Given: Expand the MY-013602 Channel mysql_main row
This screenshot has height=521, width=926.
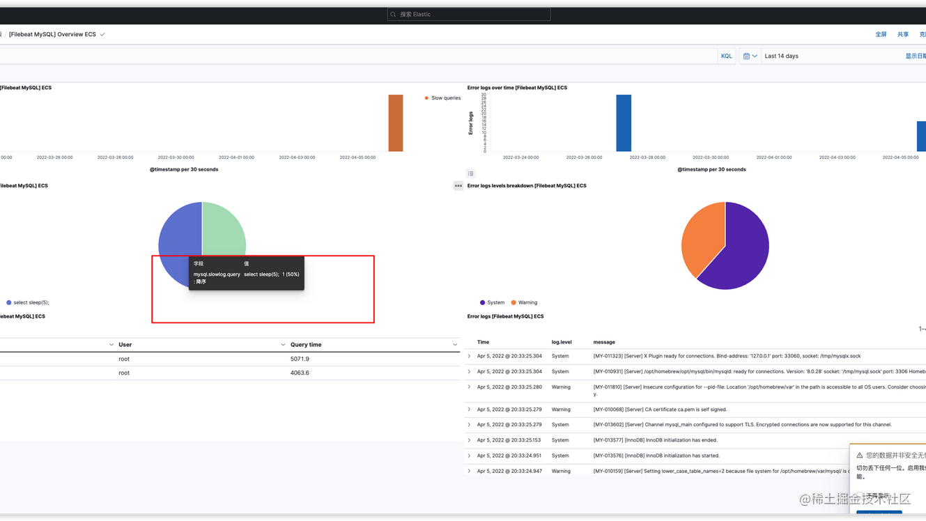Looking at the screenshot, I should point(469,425).
